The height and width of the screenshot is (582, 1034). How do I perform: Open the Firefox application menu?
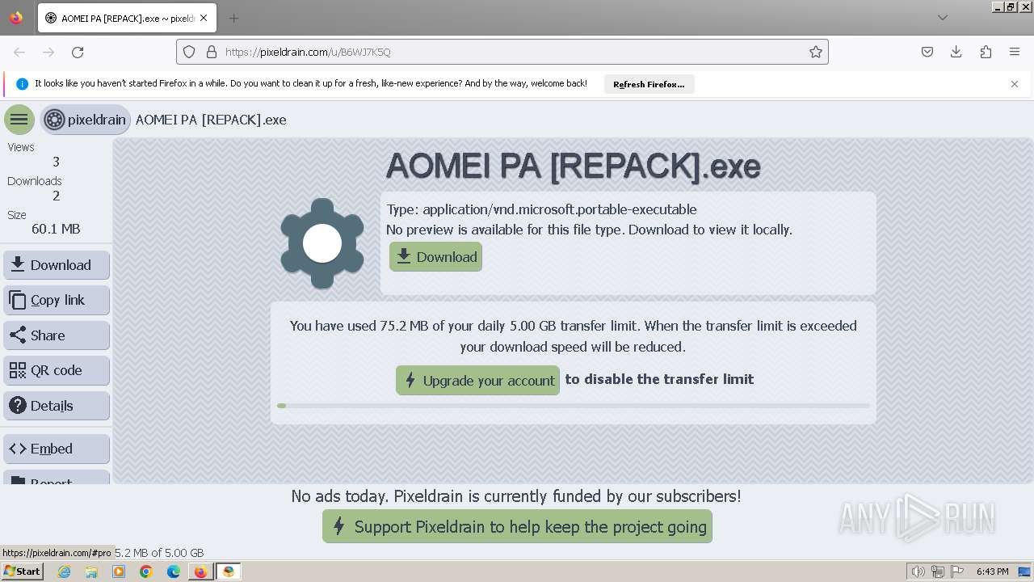[1015, 52]
